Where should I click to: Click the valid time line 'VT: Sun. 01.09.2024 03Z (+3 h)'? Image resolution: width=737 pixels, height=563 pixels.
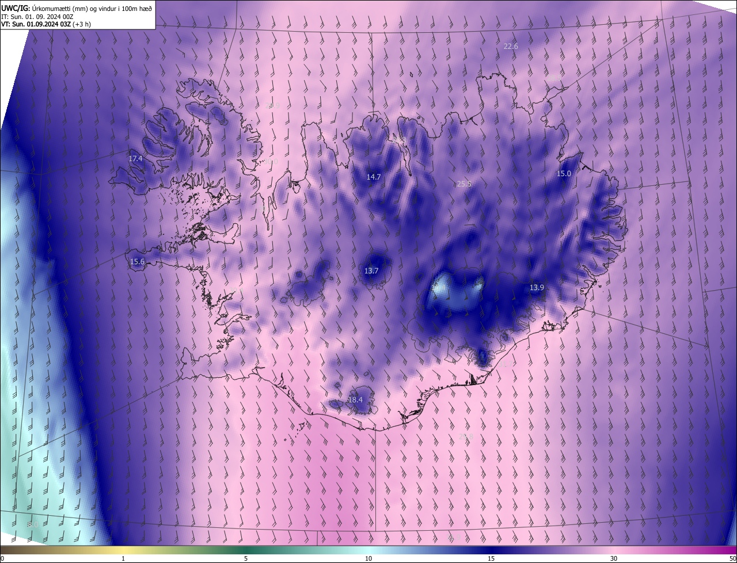tap(46, 24)
